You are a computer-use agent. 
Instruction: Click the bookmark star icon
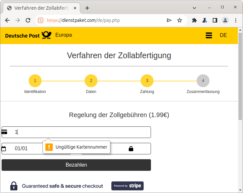(180, 20)
